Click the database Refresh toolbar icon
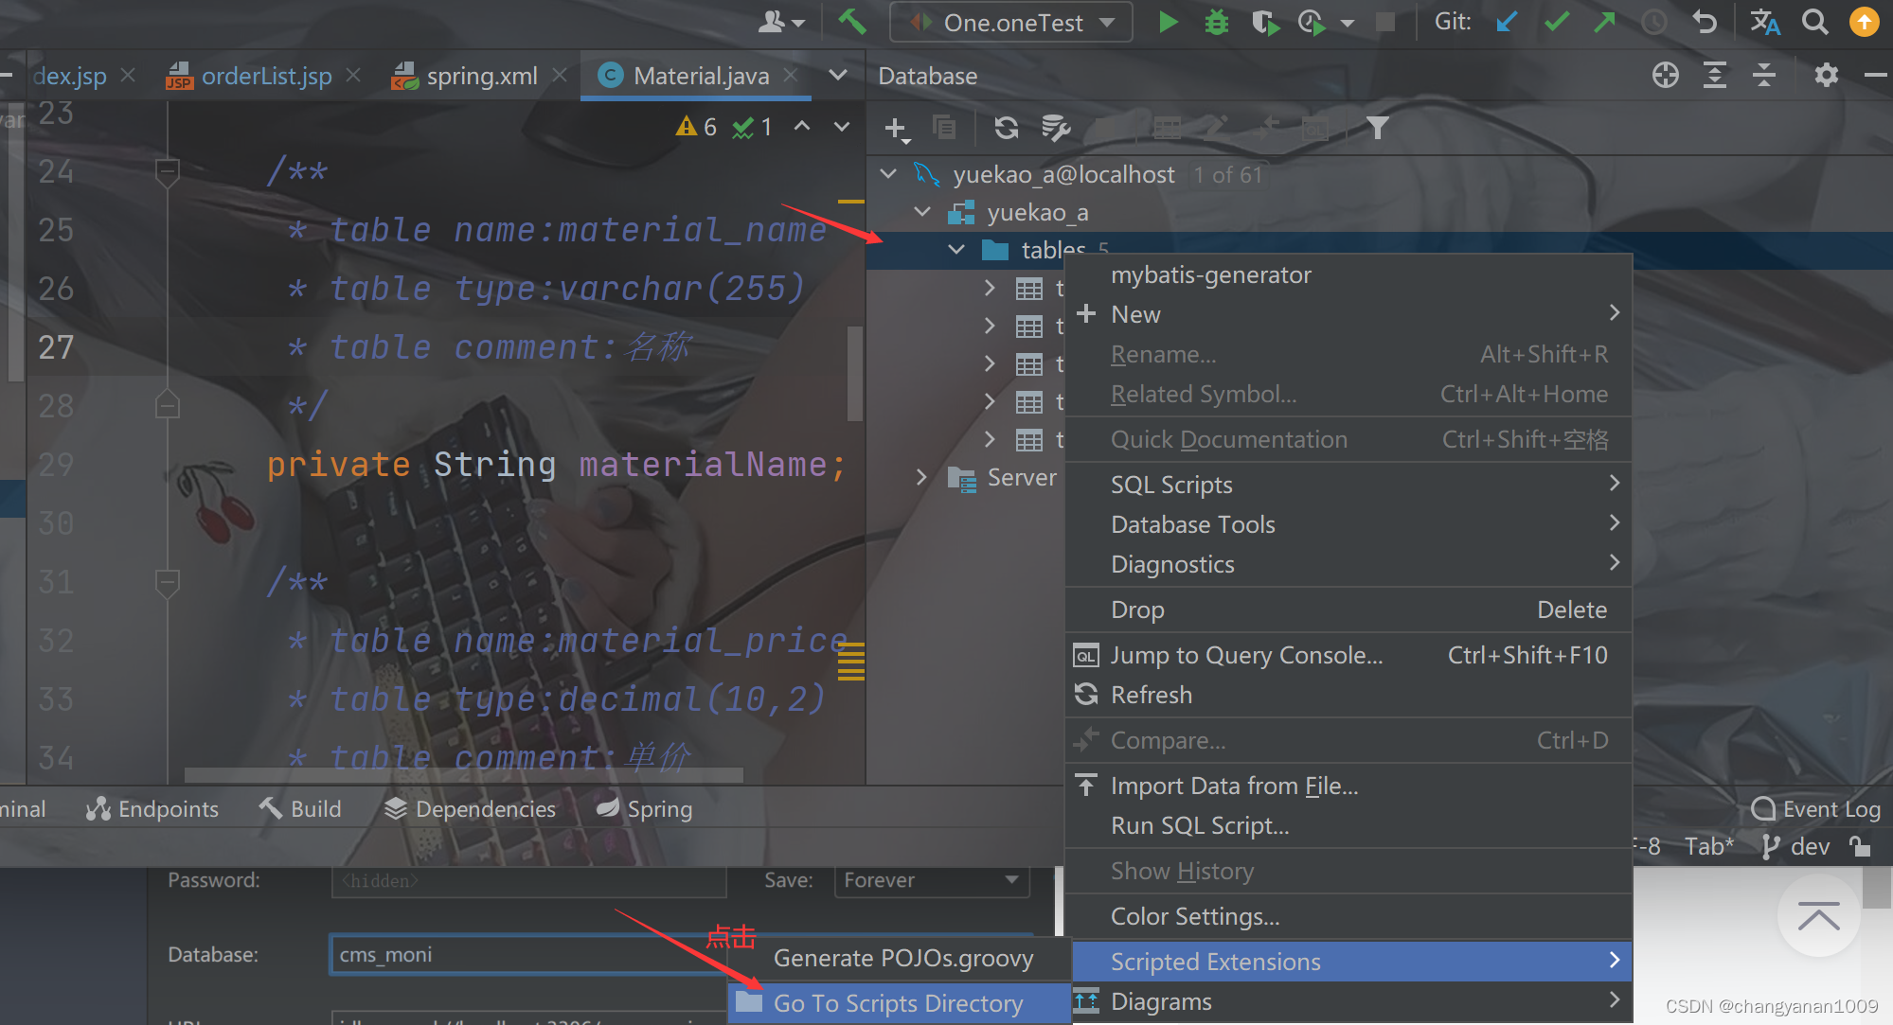Image resolution: width=1893 pixels, height=1025 pixels. (1006, 128)
